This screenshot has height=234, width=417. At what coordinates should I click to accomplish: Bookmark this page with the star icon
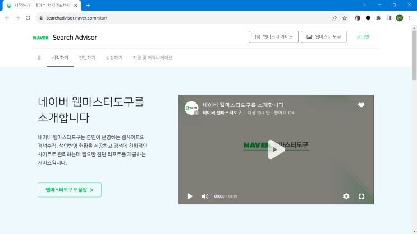click(x=345, y=18)
